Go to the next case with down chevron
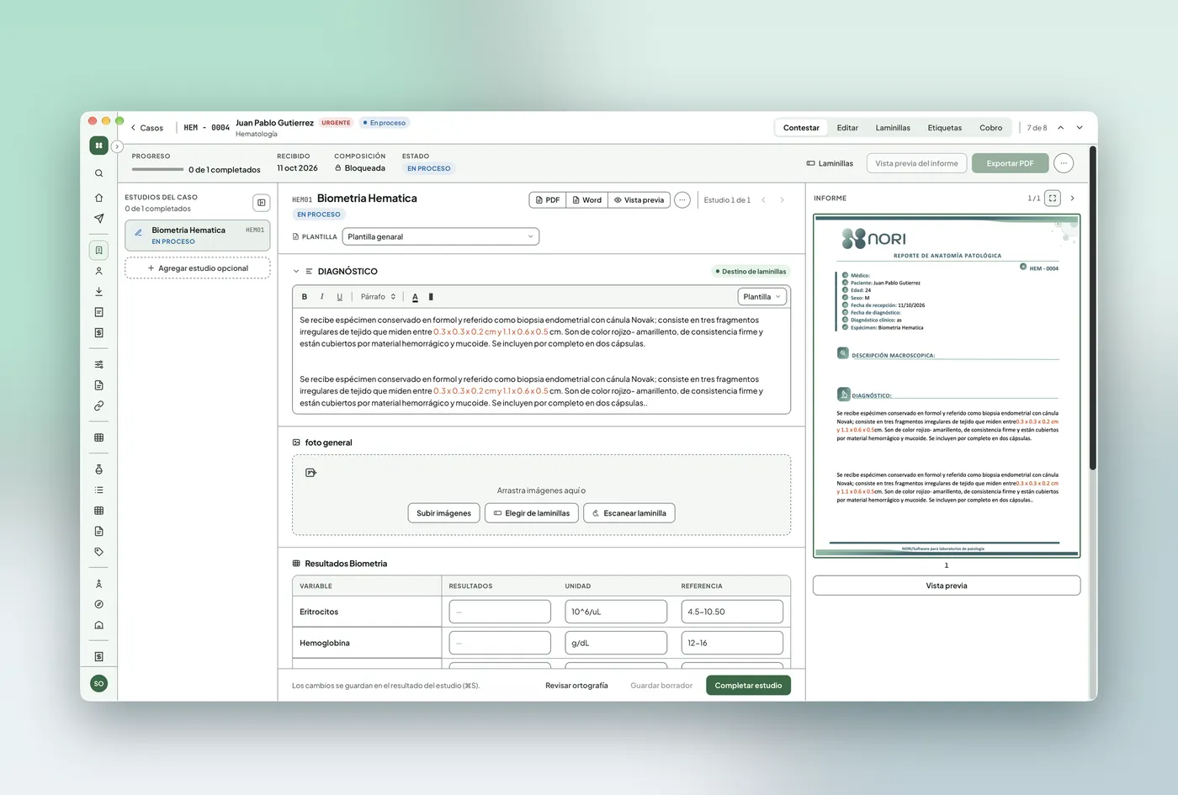Screen dimensions: 1178x795 [x=1080, y=128]
